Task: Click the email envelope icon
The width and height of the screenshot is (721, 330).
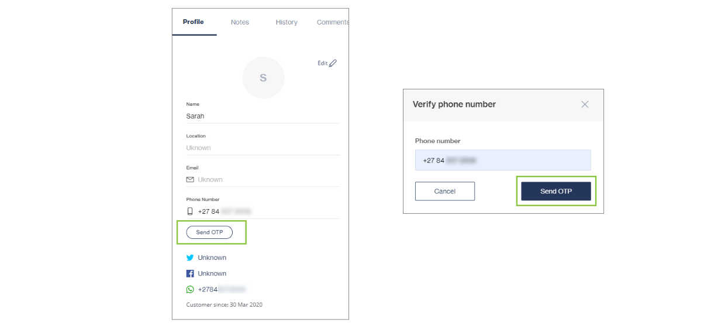Action: 190,180
